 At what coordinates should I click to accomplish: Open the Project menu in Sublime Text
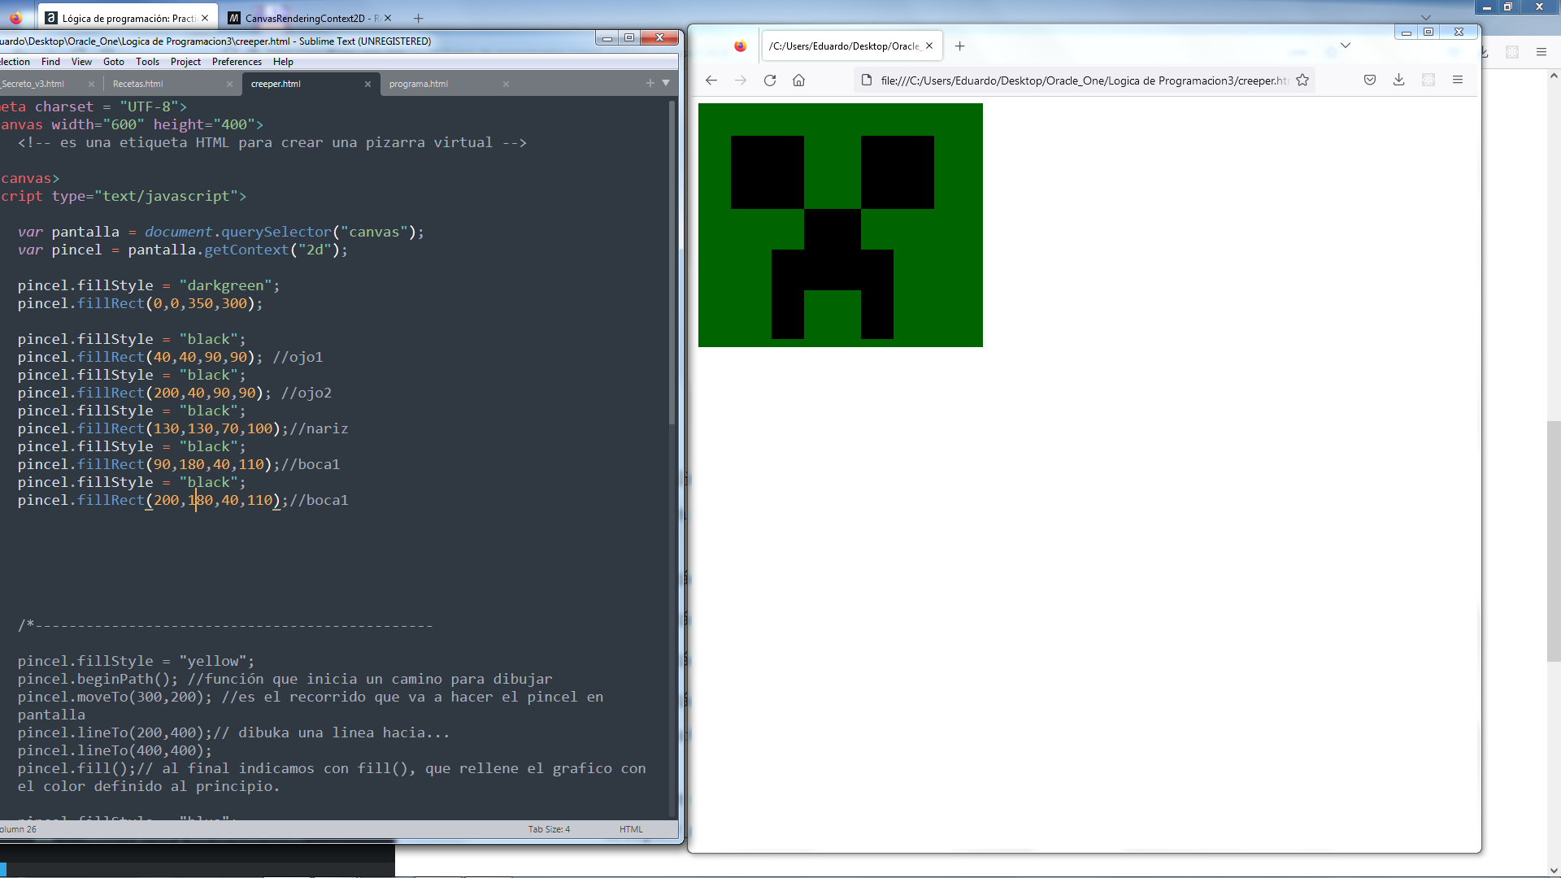[x=185, y=62]
